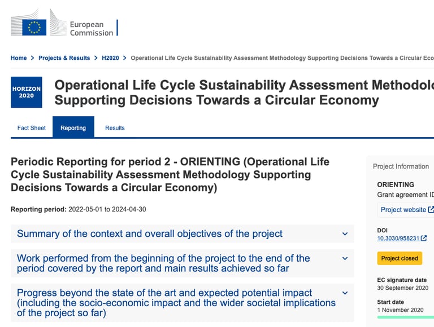Switch to the Fact Sheet tab
The width and height of the screenshot is (434, 327).
click(x=32, y=128)
